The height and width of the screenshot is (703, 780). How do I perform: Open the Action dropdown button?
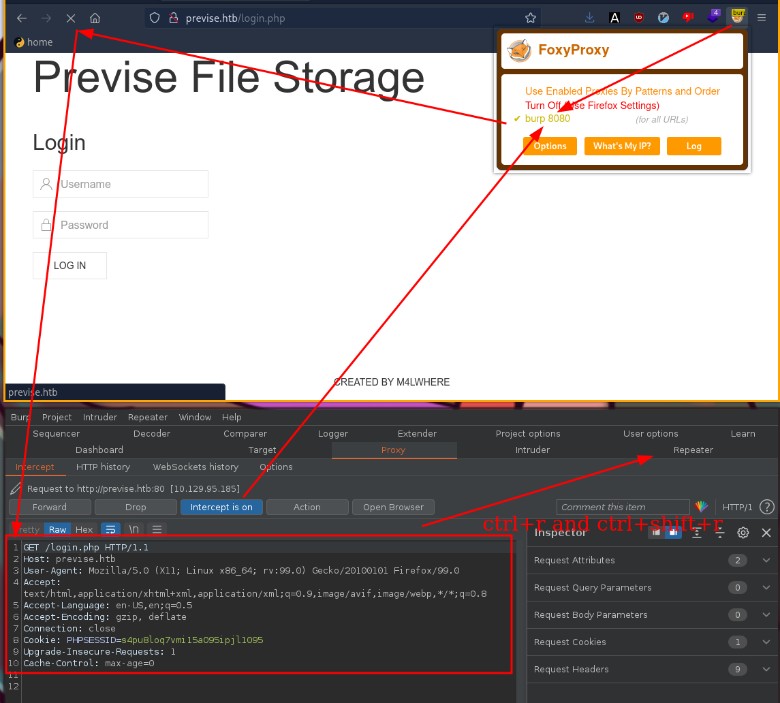point(307,507)
